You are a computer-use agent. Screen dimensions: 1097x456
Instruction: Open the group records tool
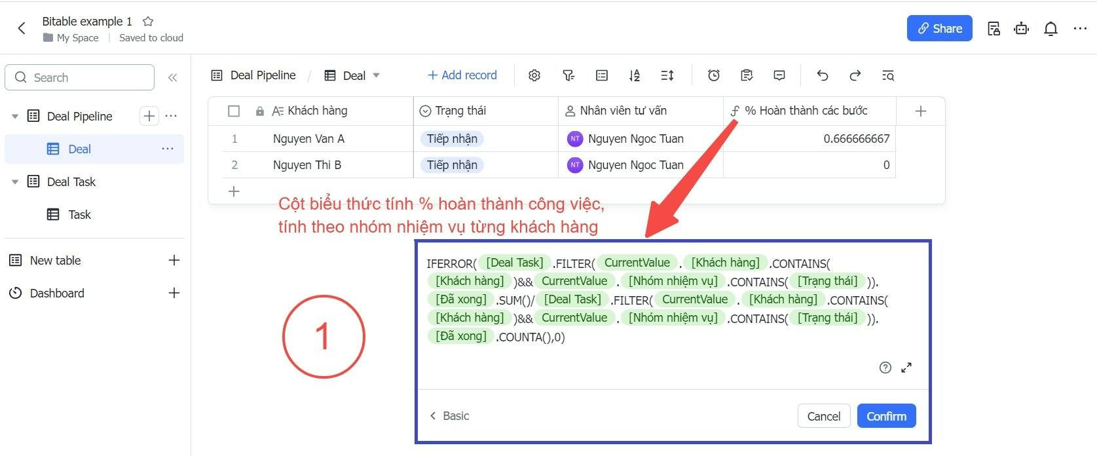(602, 75)
